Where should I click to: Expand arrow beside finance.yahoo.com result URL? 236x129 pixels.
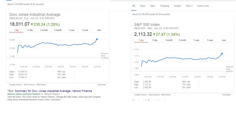tap(42, 94)
